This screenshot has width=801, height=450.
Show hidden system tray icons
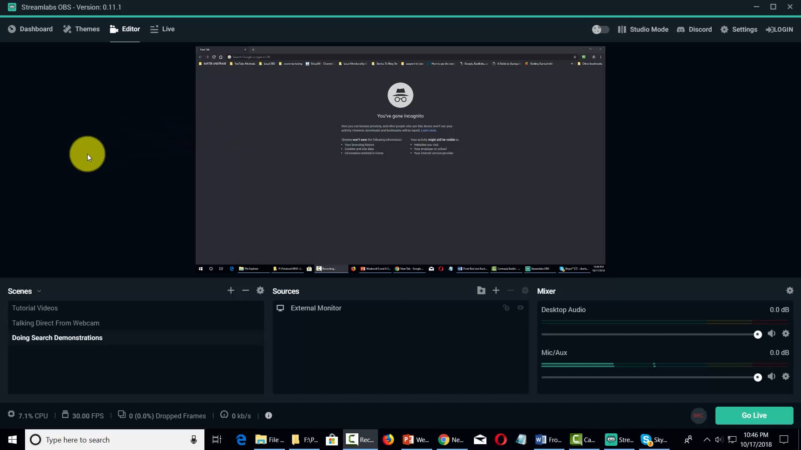707,440
